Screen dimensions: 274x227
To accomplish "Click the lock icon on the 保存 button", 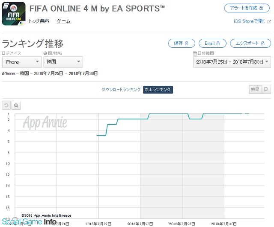I will tap(187, 44).
